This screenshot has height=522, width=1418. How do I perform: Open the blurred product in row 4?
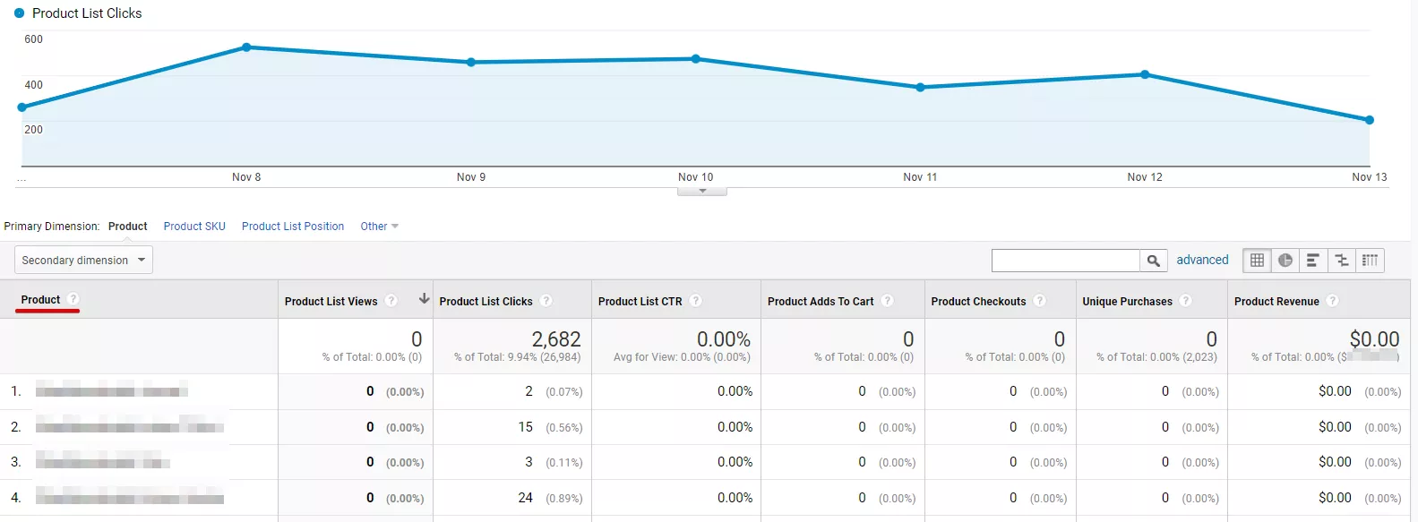click(x=130, y=496)
